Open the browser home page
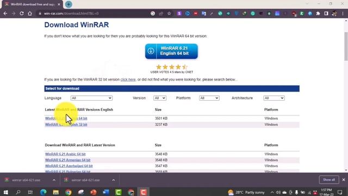The image size is (348, 196). point(30,14)
